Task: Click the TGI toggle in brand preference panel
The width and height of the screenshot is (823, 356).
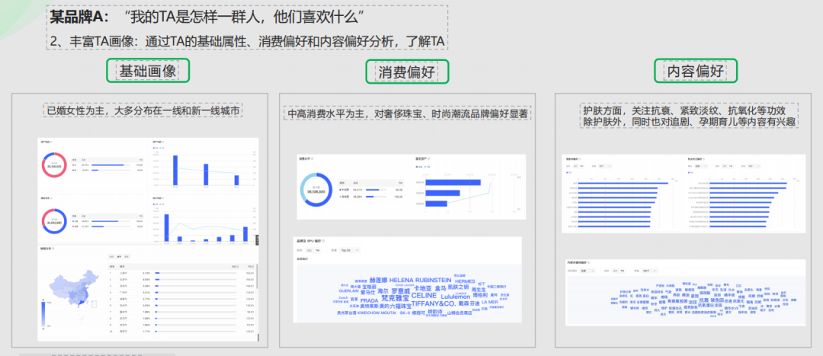Action: (318, 250)
